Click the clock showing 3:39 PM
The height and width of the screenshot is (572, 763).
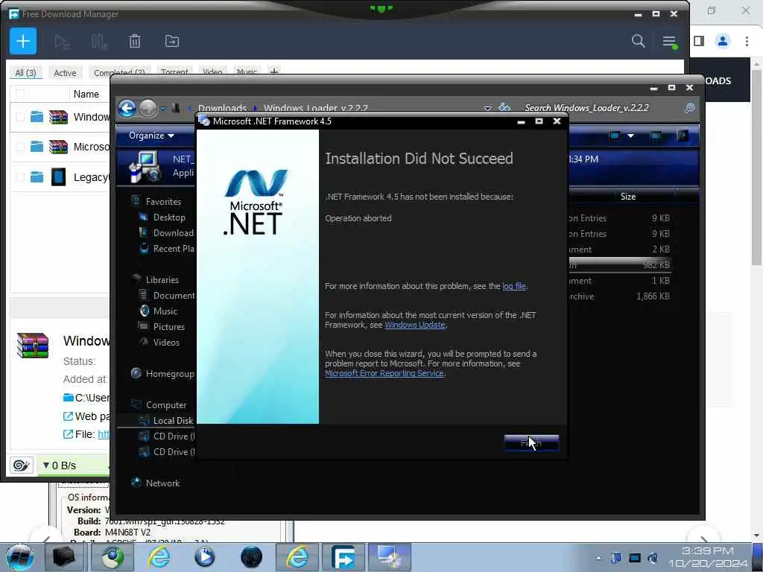[708, 550]
